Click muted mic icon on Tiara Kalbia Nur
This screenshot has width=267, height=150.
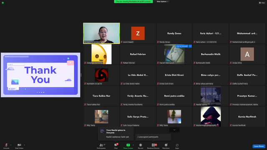tap(85, 105)
